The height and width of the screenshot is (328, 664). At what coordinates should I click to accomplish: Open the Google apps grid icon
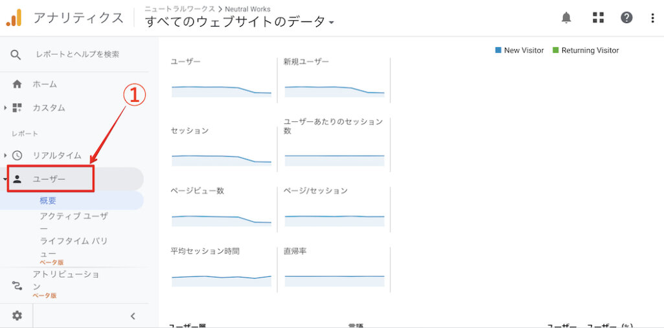coord(598,18)
